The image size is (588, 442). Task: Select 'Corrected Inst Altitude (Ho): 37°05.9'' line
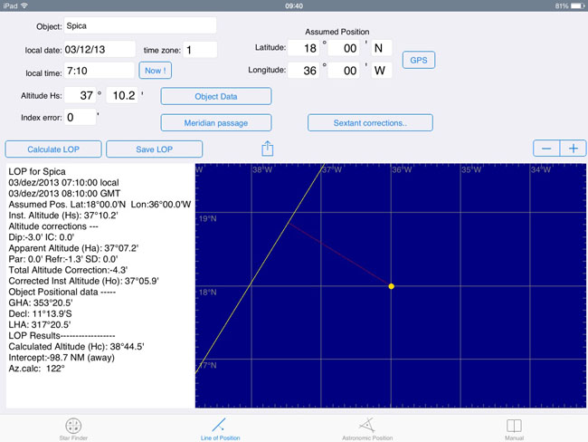pos(83,281)
